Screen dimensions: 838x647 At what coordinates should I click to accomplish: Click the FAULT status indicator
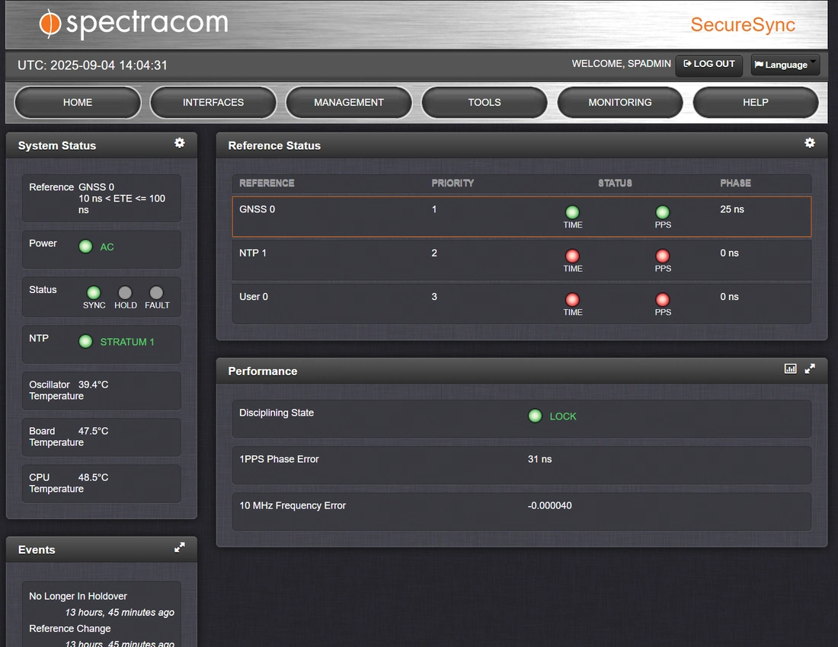(156, 292)
